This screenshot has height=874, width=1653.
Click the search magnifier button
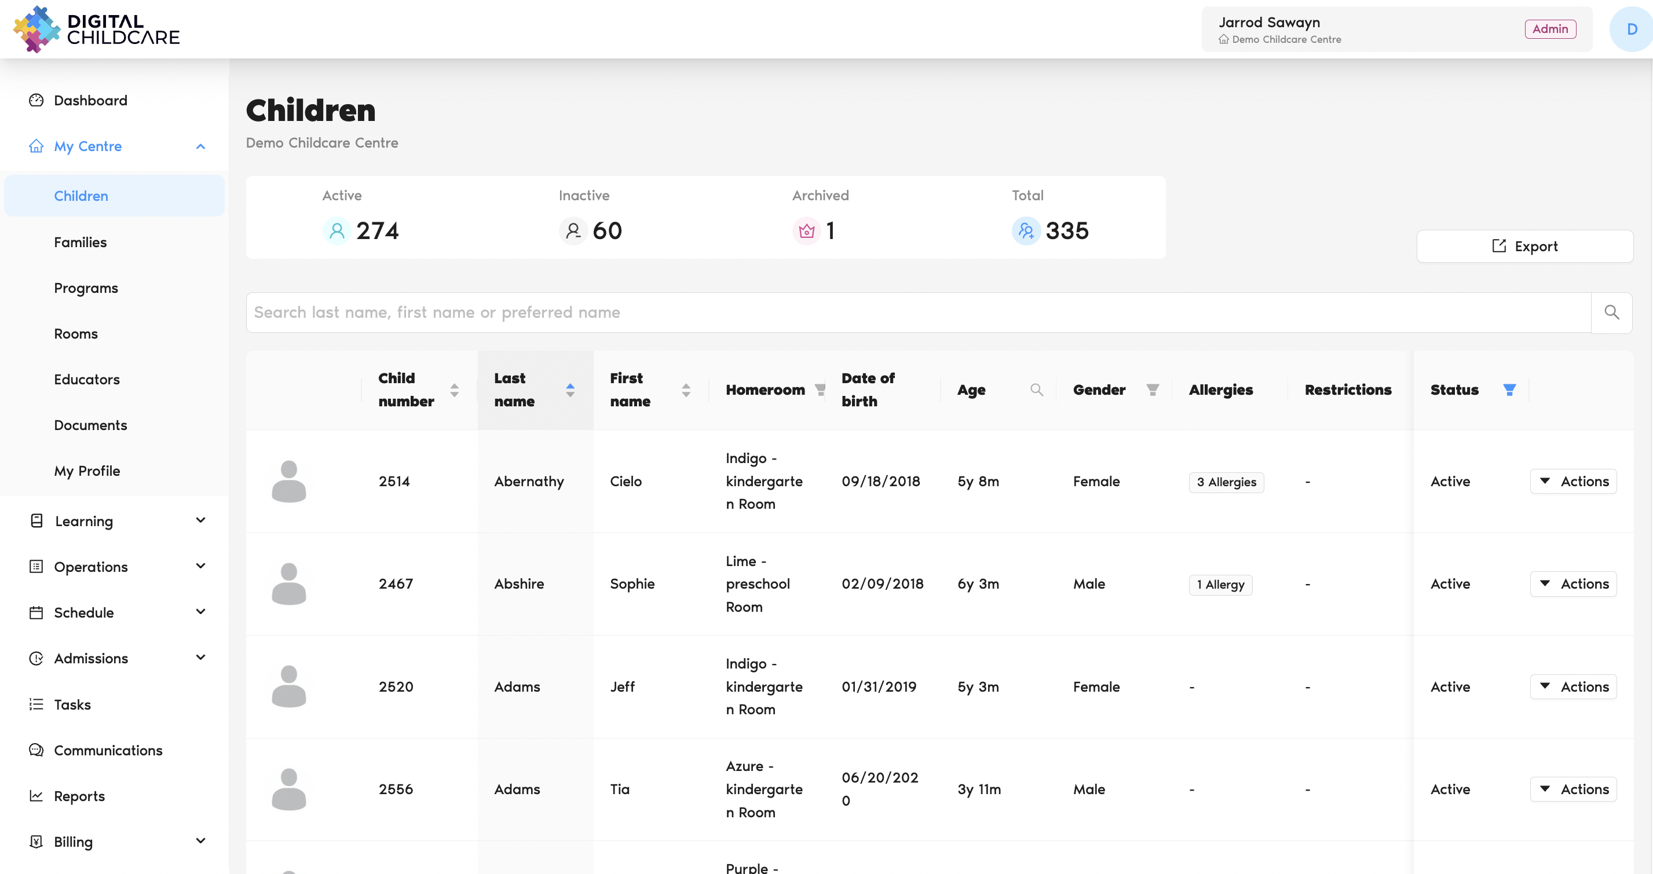pyautogui.click(x=1611, y=313)
